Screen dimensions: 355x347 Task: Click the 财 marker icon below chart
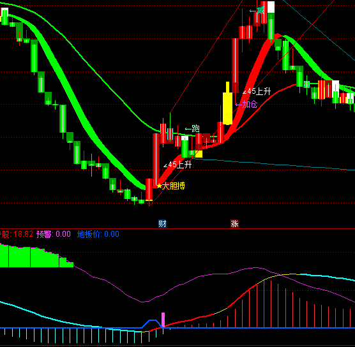point(162,224)
